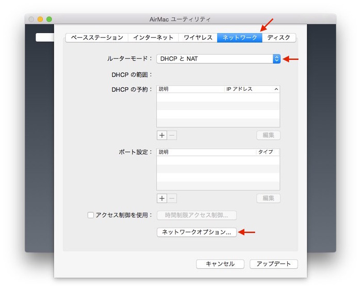Open the インターネット tab
Viewport: 361px width, 288px height.
(x=153, y=38)
